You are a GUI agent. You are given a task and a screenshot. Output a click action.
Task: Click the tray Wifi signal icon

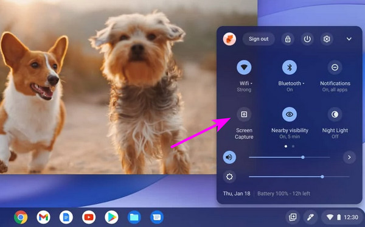point(330,217)
